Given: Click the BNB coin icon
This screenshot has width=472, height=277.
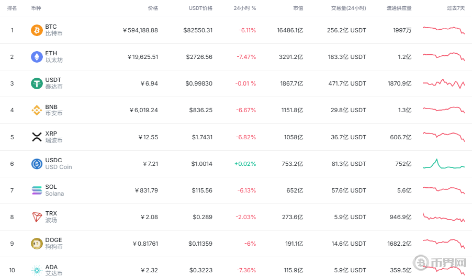Looking at the screenshot, I should [x=37, y=110].
